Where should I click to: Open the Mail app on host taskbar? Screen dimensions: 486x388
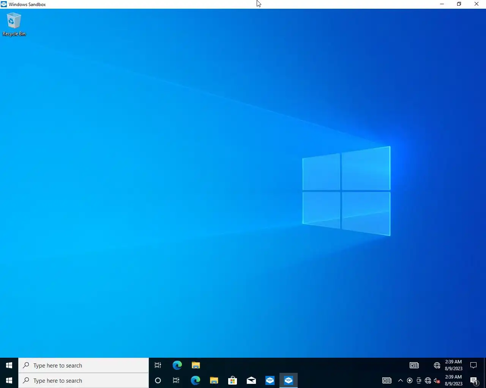click(251, 380)
